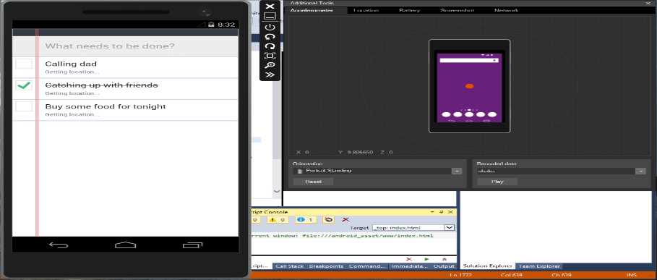657x280 pixels.
Task: Minimize the emulator with the toolbar window icon
Action: [270, 17]
